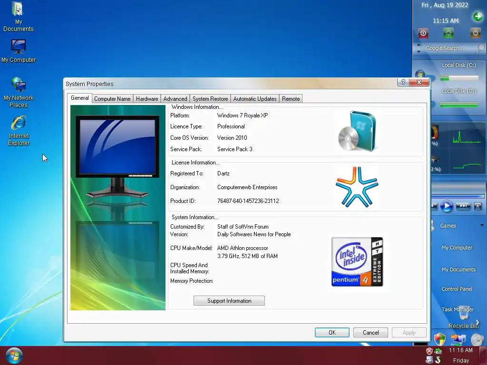Switch to the Advanced tab

tap(175, 99)
